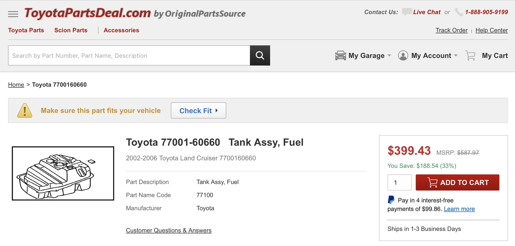The width and height of the screenshot is (515, 246).
Task: Open the Toyota Parts menu
Action: coord(26,30)
